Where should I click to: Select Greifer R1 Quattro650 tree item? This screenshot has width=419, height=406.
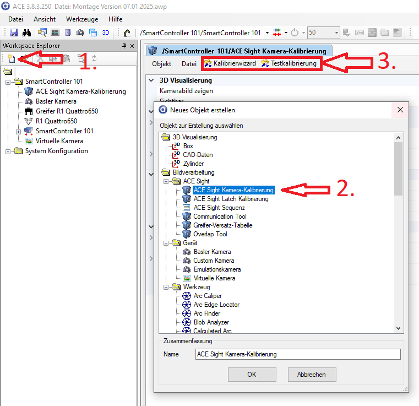pos(67,111)
